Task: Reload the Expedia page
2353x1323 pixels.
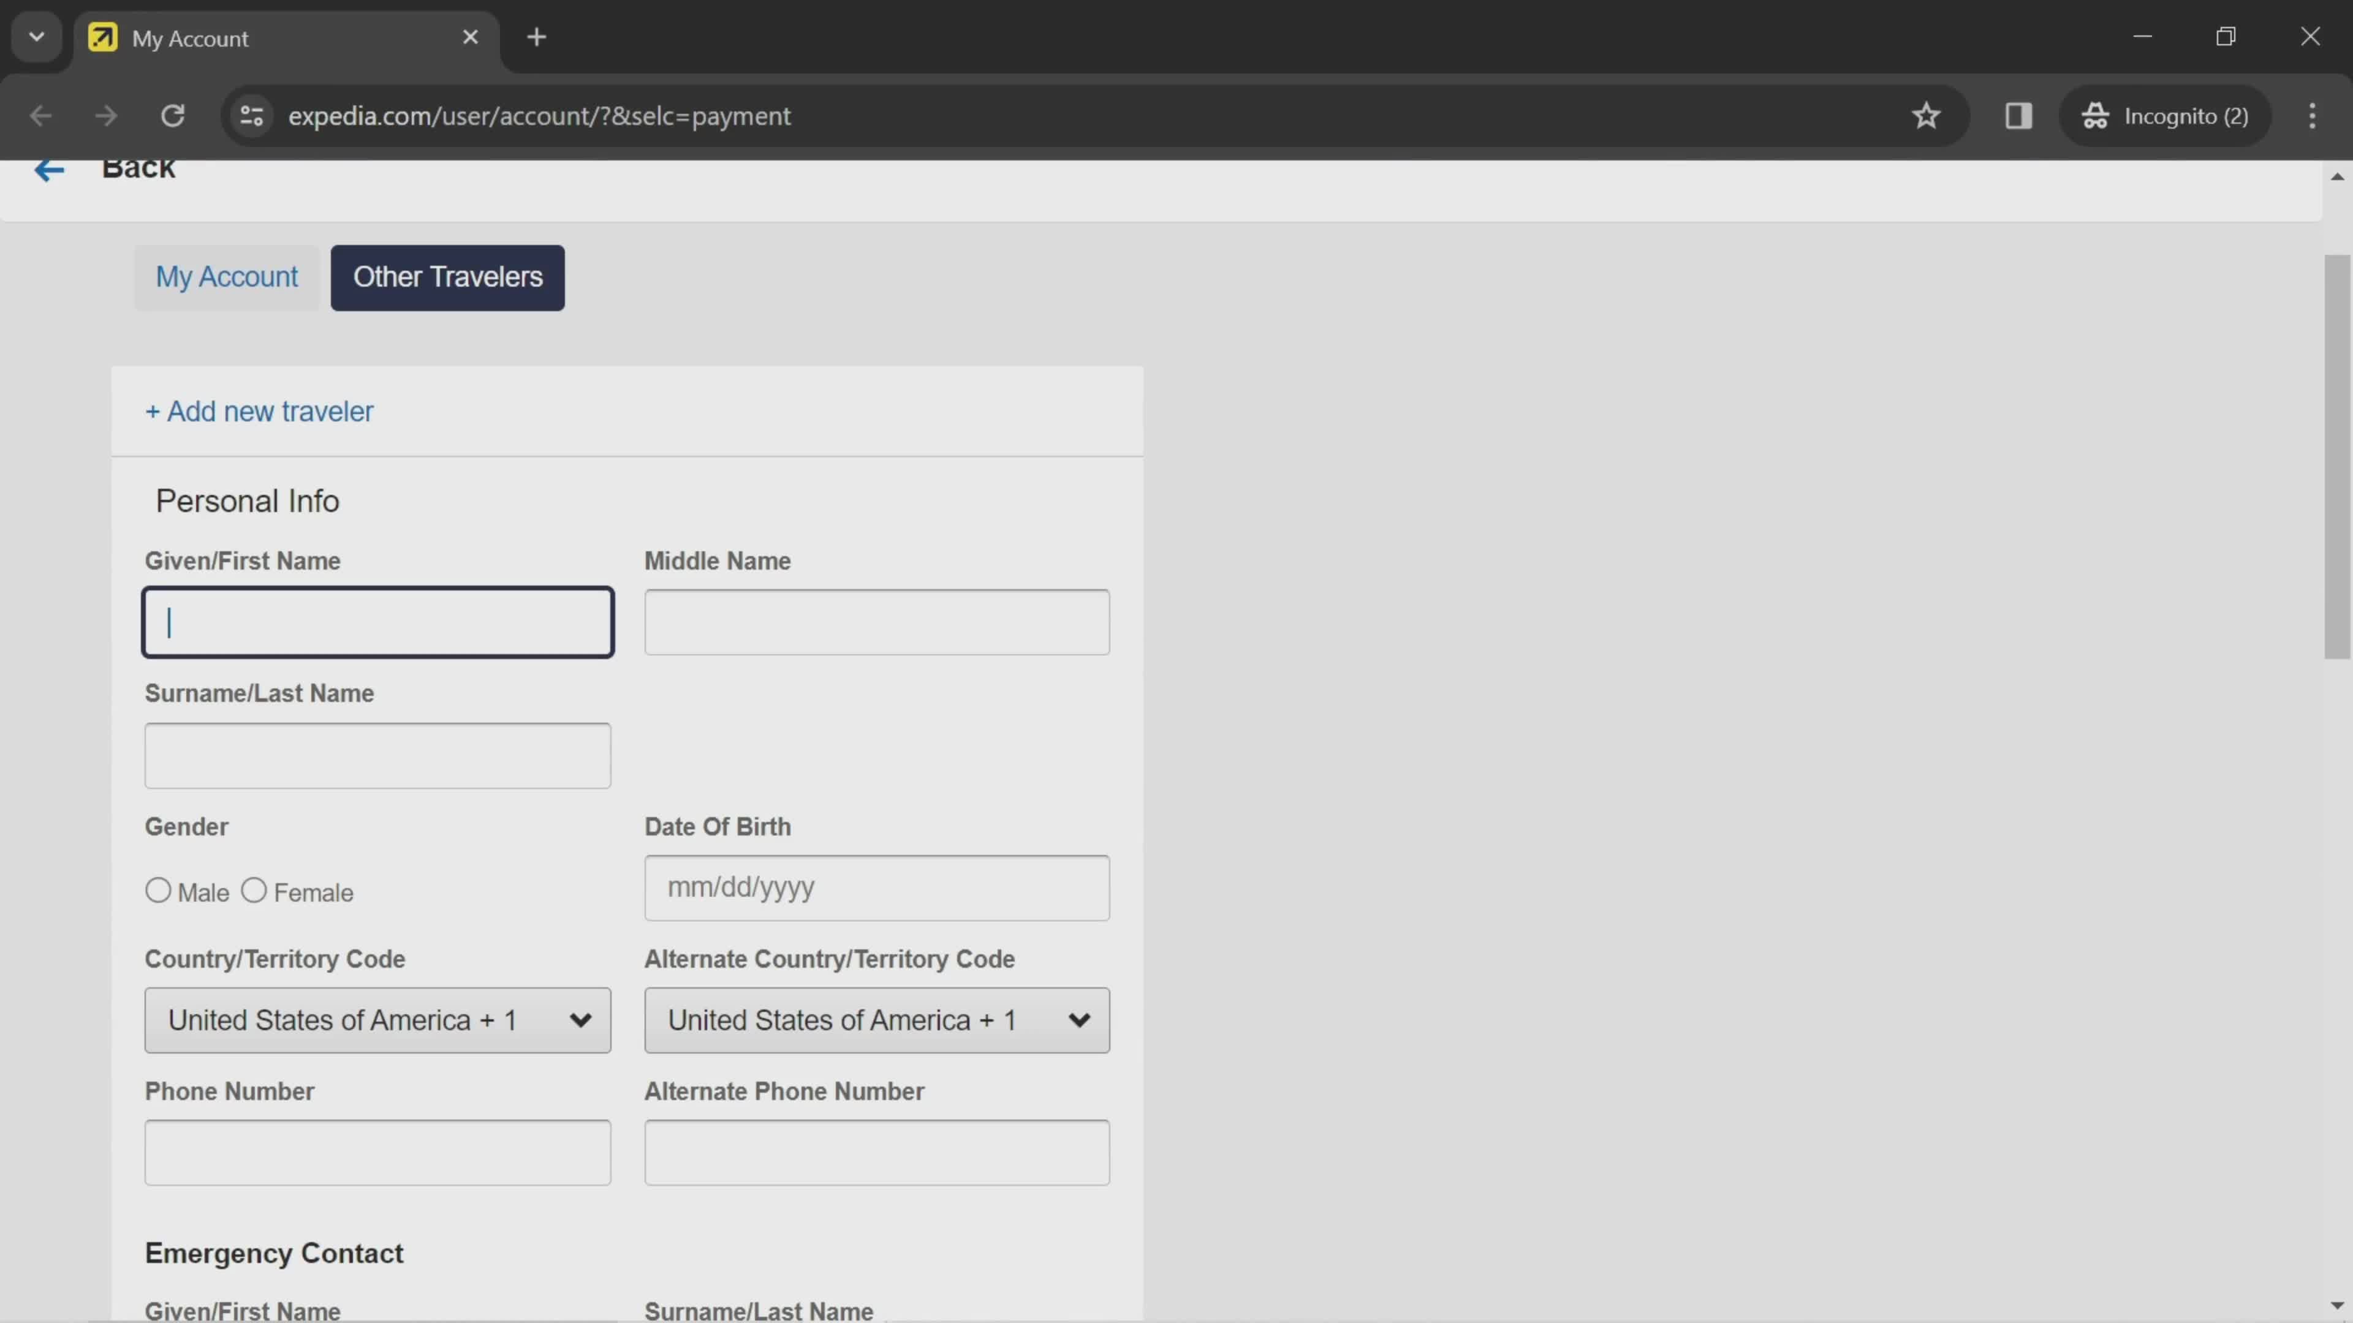Action: pos(173,116)
